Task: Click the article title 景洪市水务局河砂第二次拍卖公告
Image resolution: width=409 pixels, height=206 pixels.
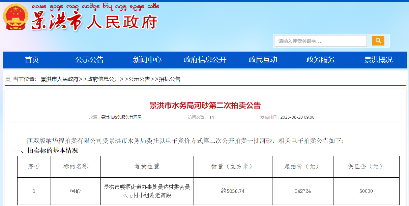Action: pos(205,106)
